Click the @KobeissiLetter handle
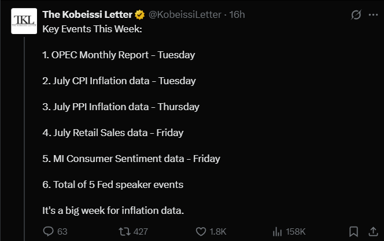Image resolution: width=384 pixels, height=241 pixels. [185, 14]
